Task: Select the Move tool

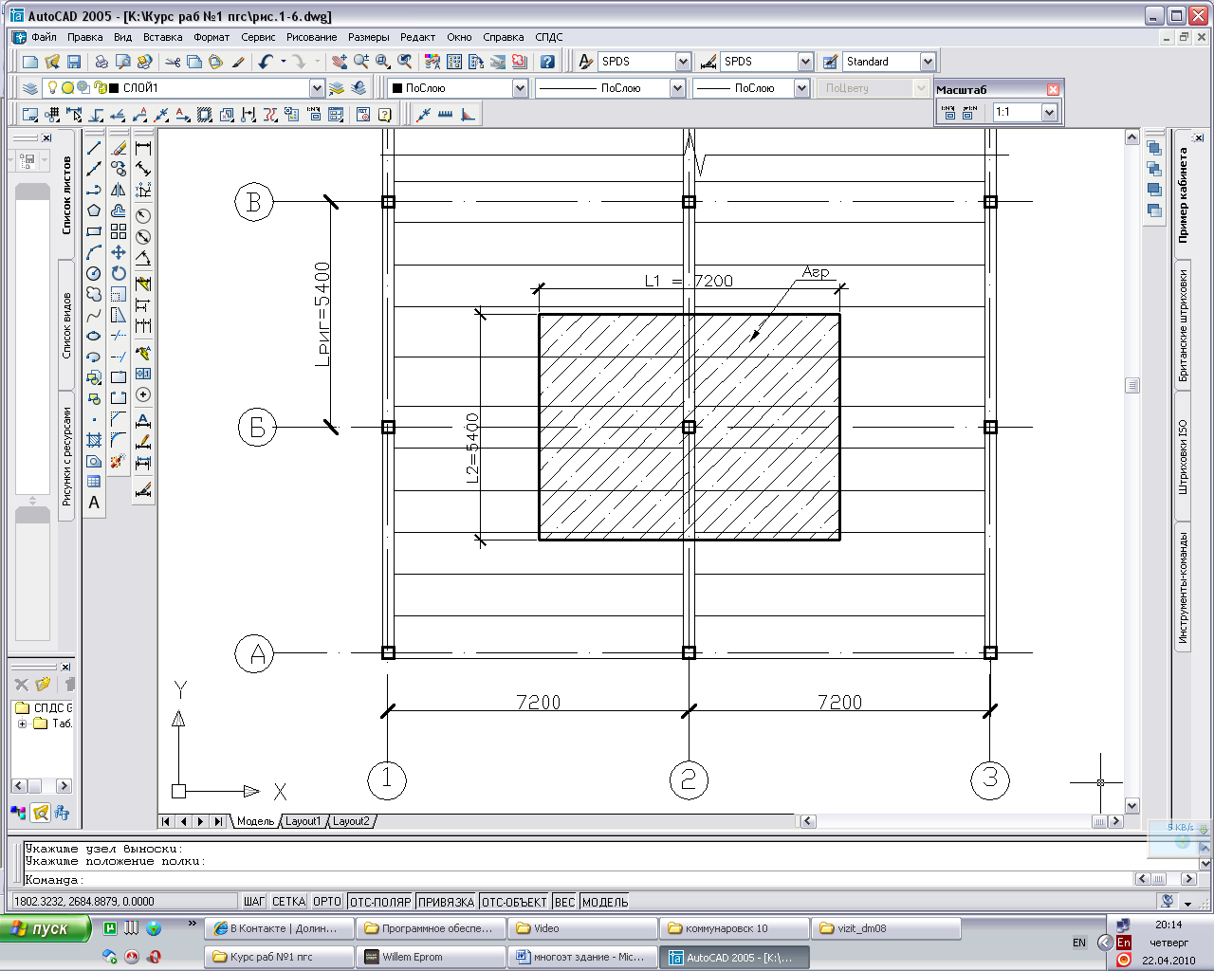Action: coord(119,252)
